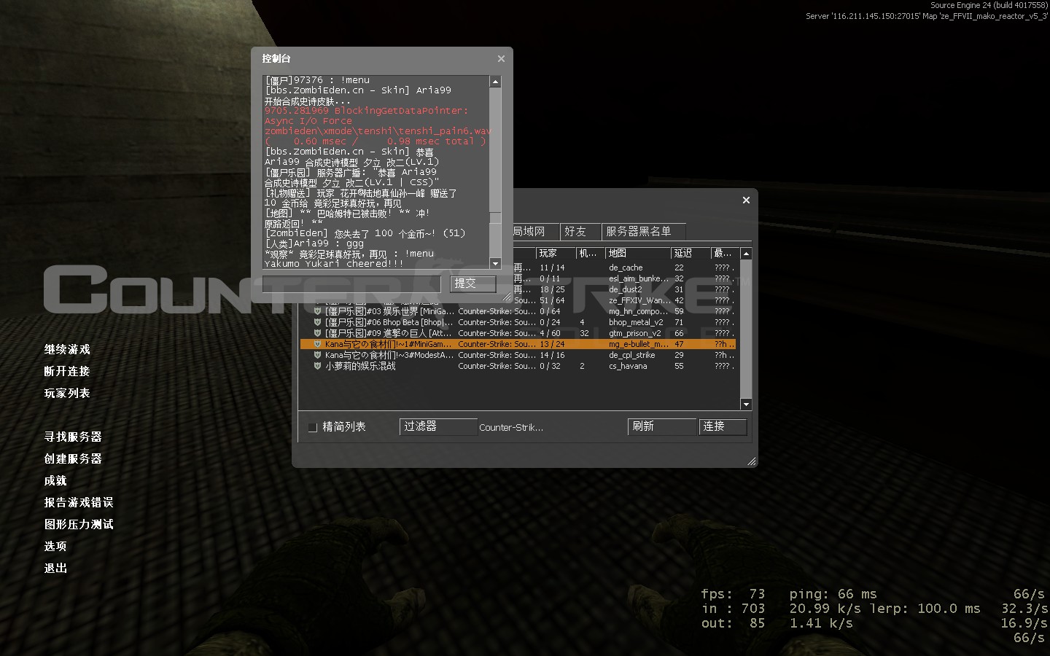Click 报告游戏错误 menu item
Viewport: 1050px width, 656px height.
coord(79,503)
